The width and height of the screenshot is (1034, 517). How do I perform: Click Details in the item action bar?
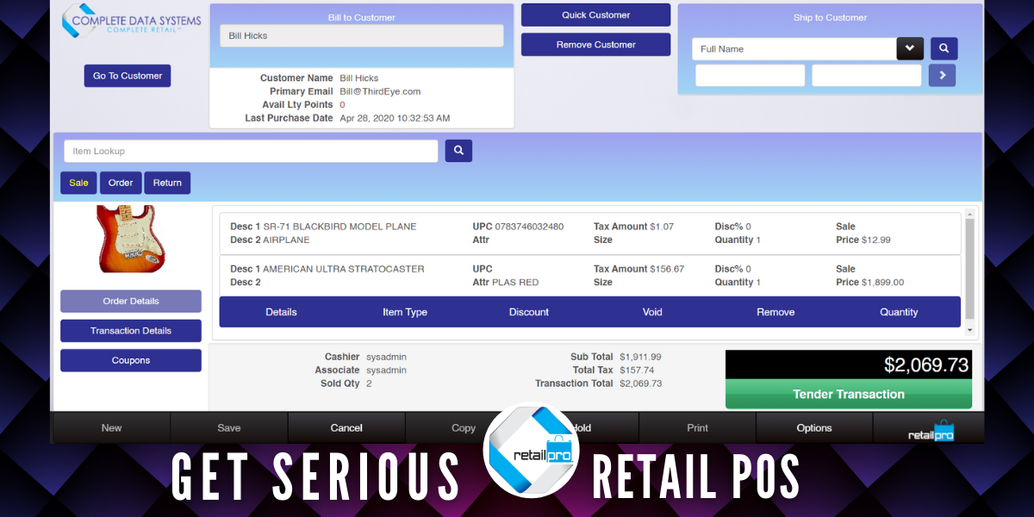click(x=281, y=312)
